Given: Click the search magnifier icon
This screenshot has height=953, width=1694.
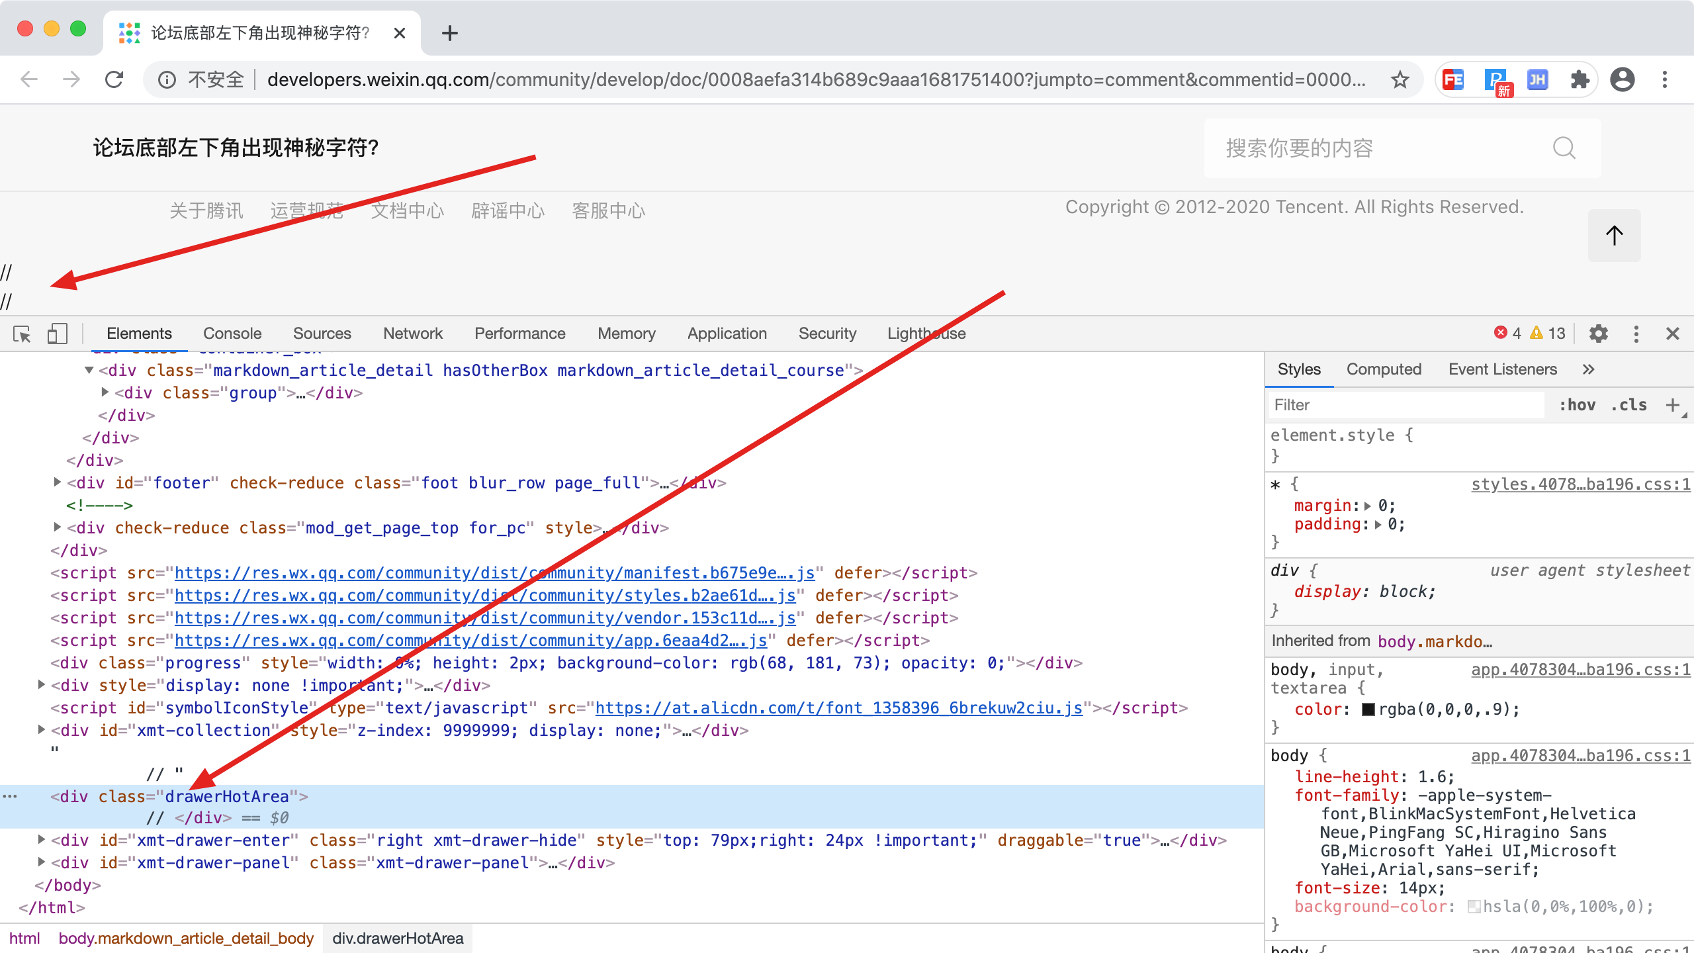Looking at the screenshot, I should pyautogui.click(x=1564, y=148).
